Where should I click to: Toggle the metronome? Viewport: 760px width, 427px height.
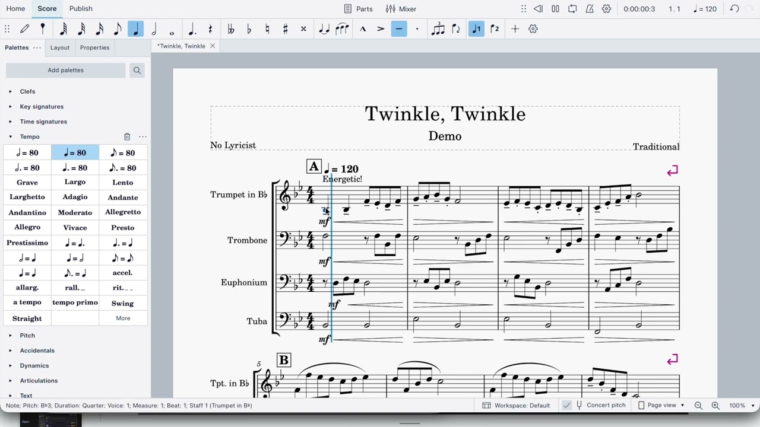tap(590, 9)
